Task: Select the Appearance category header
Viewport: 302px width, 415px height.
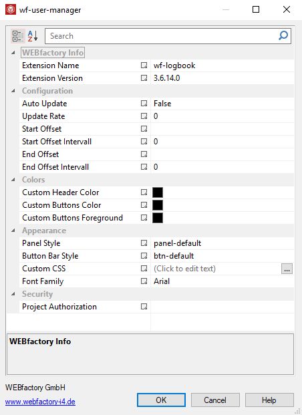Action: tap(44, 231)
